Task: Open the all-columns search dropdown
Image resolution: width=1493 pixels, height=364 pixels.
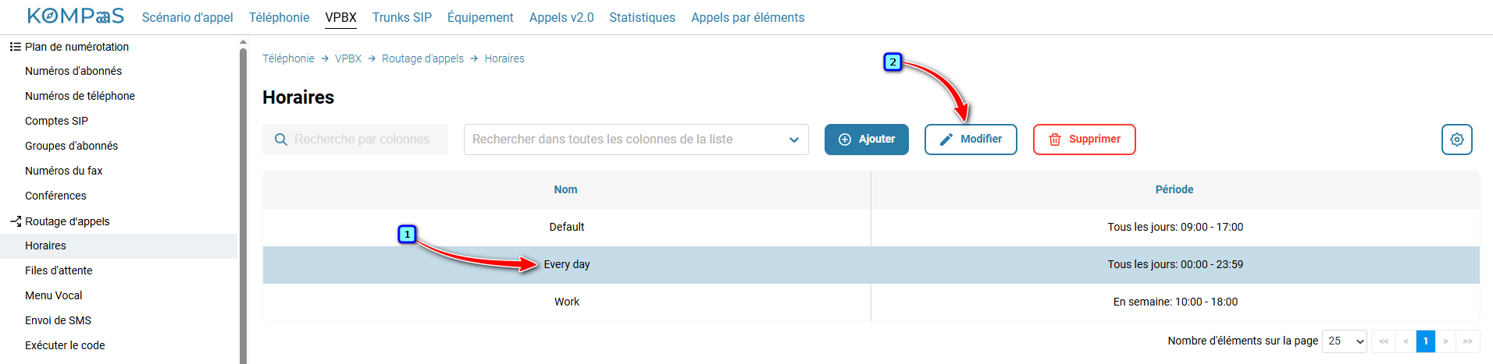Action: 636,140
